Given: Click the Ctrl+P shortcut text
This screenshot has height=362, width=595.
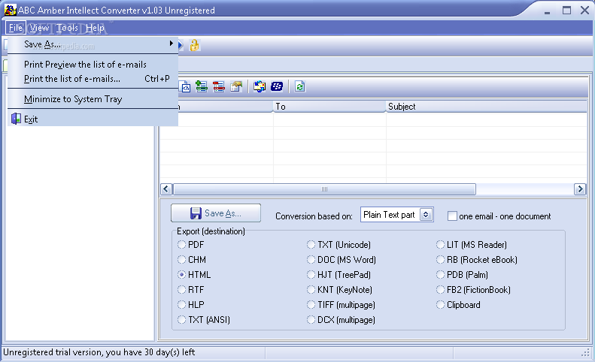Looking at the screenshot, I should [x=157, y=79].
